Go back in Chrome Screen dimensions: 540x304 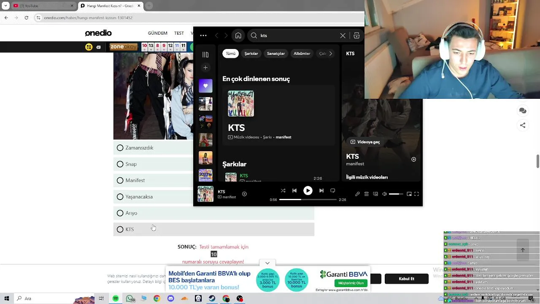coord(6,18)
